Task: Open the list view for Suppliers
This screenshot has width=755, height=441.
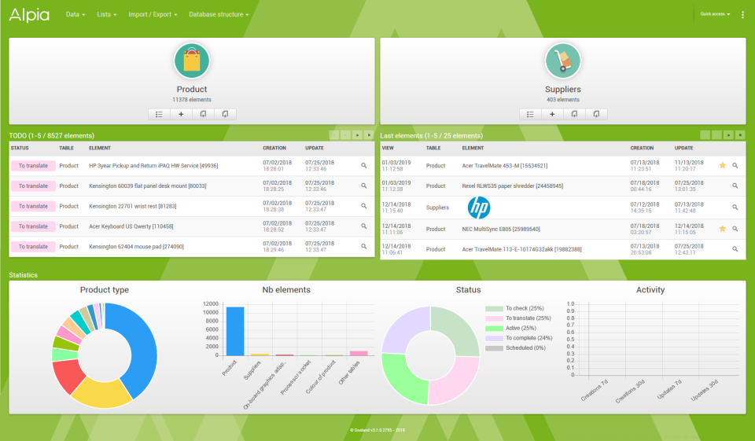Action: (530, 114)
